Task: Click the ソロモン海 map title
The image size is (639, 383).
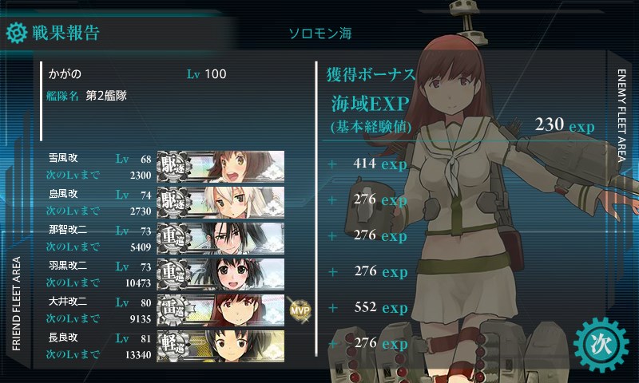Action: click(x=320, y=34)
